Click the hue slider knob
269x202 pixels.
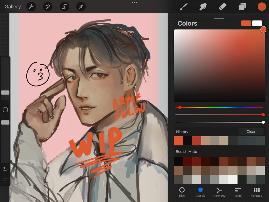pos(180,107)
